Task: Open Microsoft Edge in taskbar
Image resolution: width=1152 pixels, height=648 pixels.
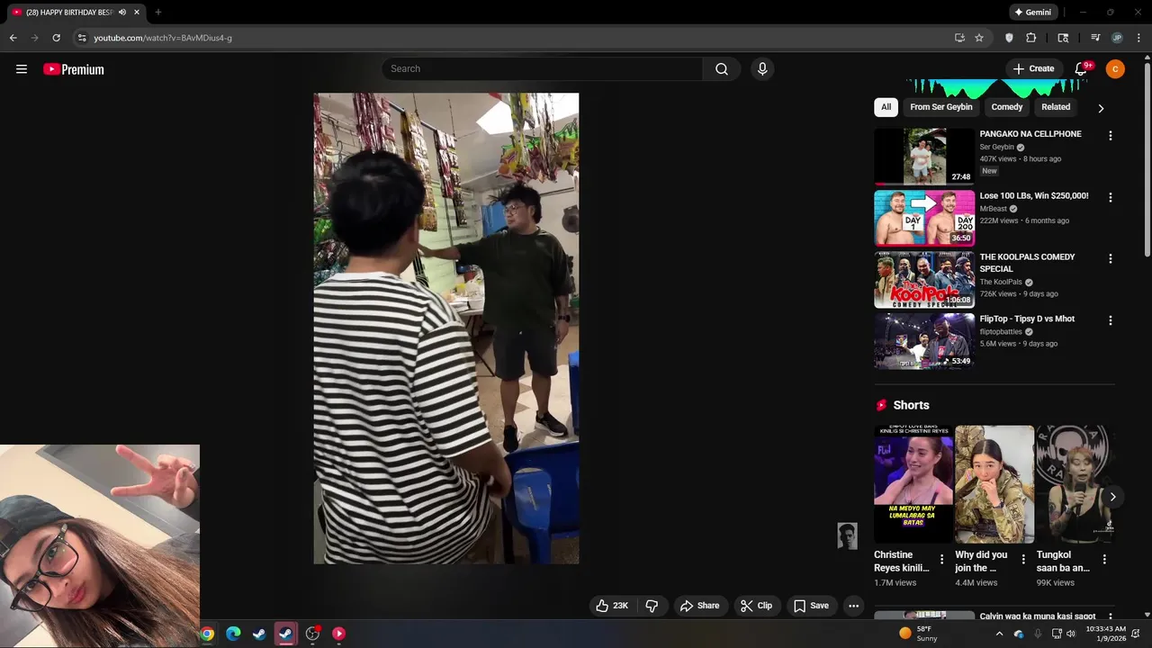Action: pos(233,634)
